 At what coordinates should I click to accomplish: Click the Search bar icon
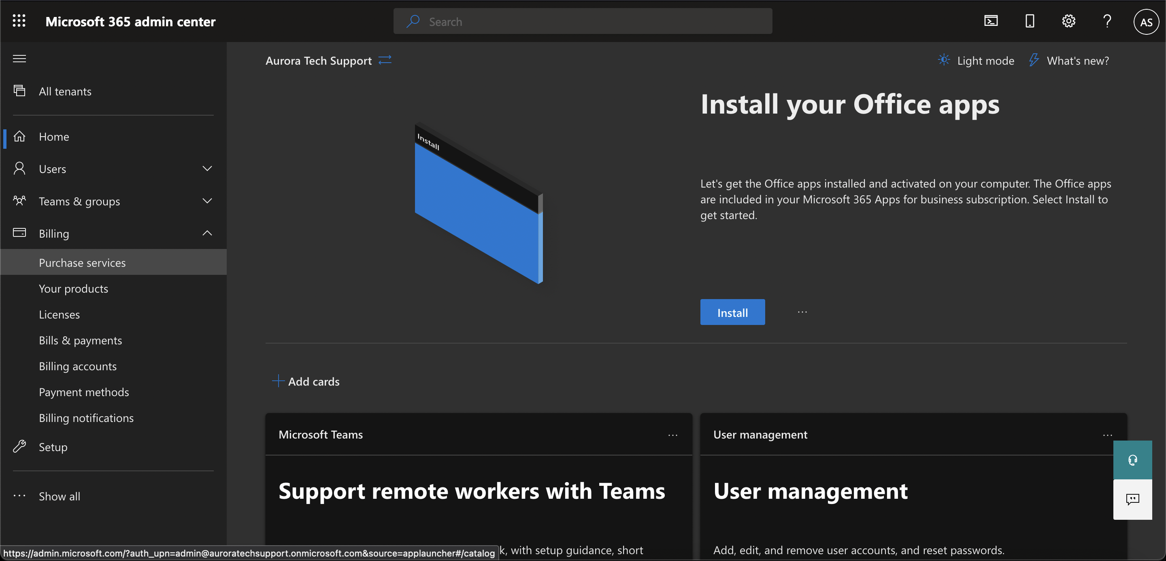tap(413, 21)
